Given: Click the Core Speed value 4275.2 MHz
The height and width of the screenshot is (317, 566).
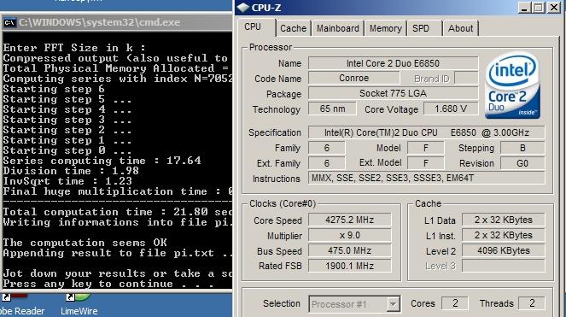Looking at the screenshot, I should tap(349, 220).
